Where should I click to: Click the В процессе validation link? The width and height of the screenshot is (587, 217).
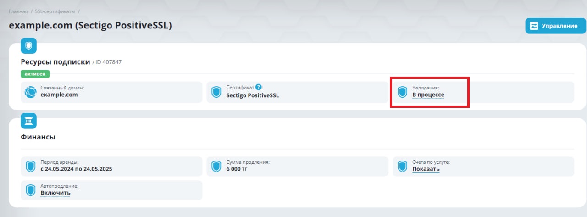428,95
